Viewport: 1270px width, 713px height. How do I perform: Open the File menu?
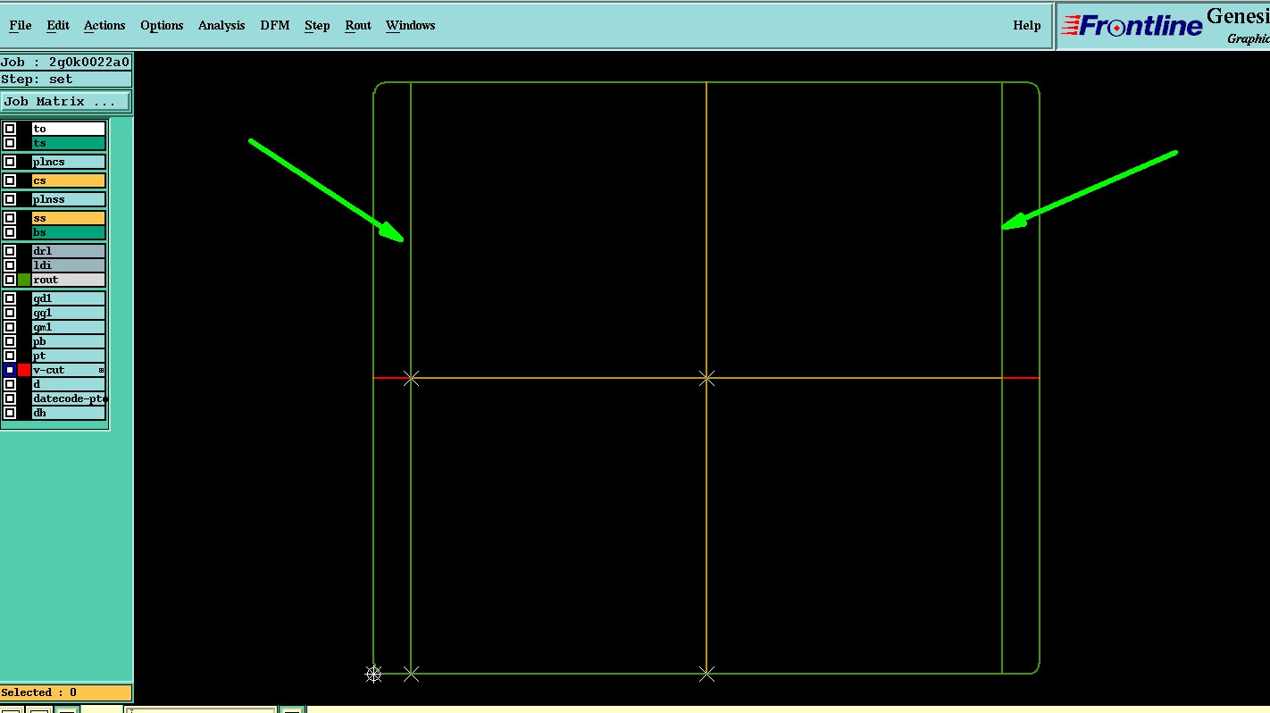[x=20, y=25]
